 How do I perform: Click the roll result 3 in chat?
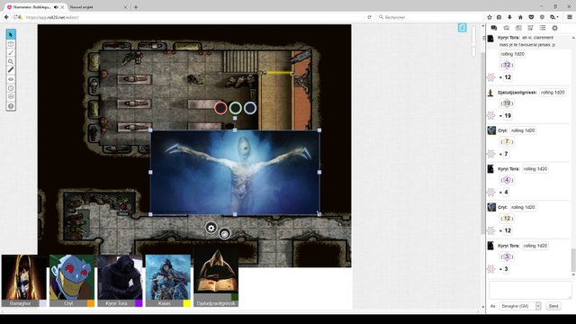coord(506,269)
